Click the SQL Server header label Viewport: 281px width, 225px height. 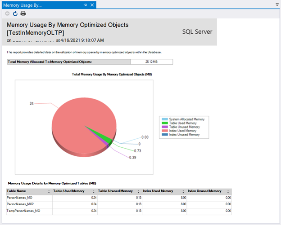197,31
